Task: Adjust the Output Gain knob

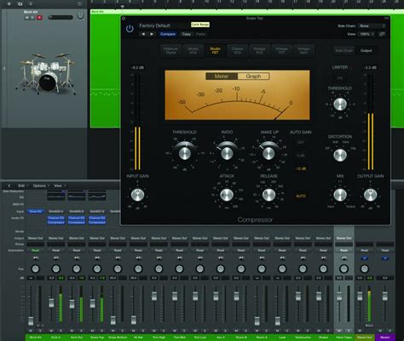Action: 371,195
